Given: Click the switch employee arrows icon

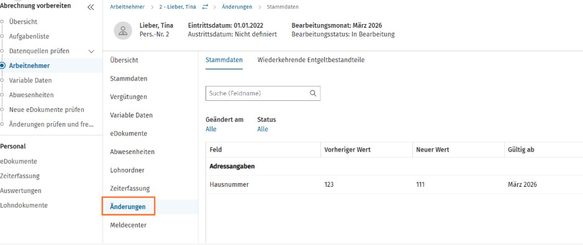Looking at the screenshot, I should pos(206,7).
